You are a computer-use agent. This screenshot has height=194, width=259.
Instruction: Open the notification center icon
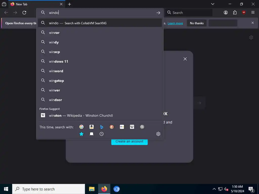click(251, 189)
